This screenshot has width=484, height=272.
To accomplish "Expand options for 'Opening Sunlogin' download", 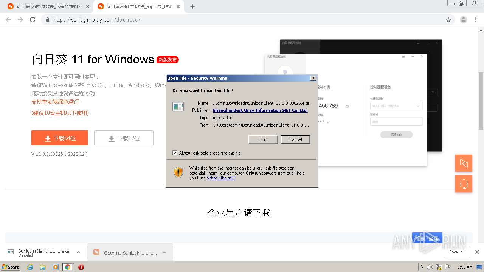I will (x=164, y=252).
